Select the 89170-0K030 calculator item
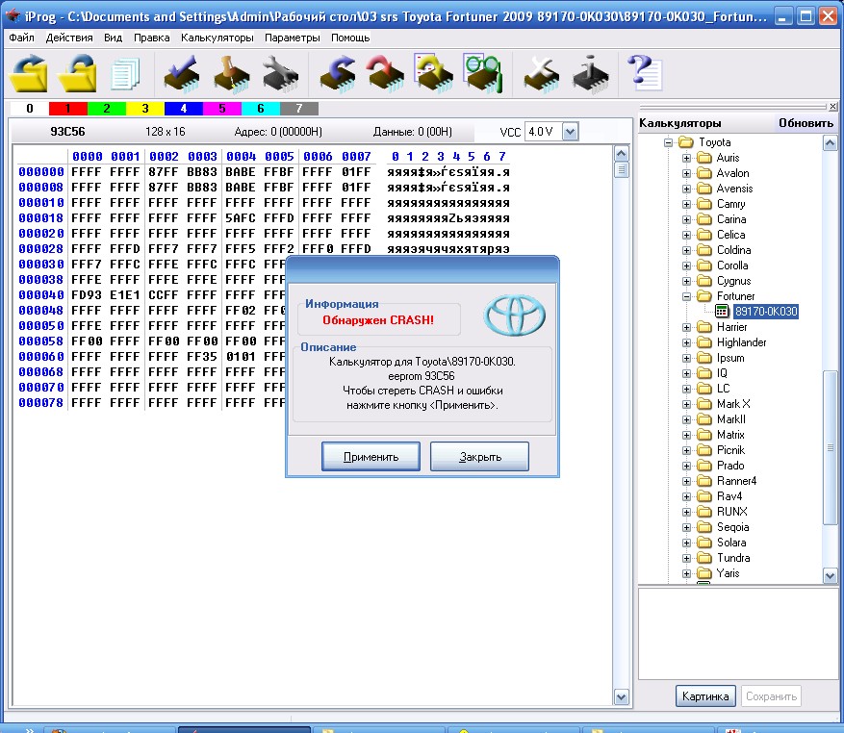This screenshot has width=844, height=733. pos(765,312)
